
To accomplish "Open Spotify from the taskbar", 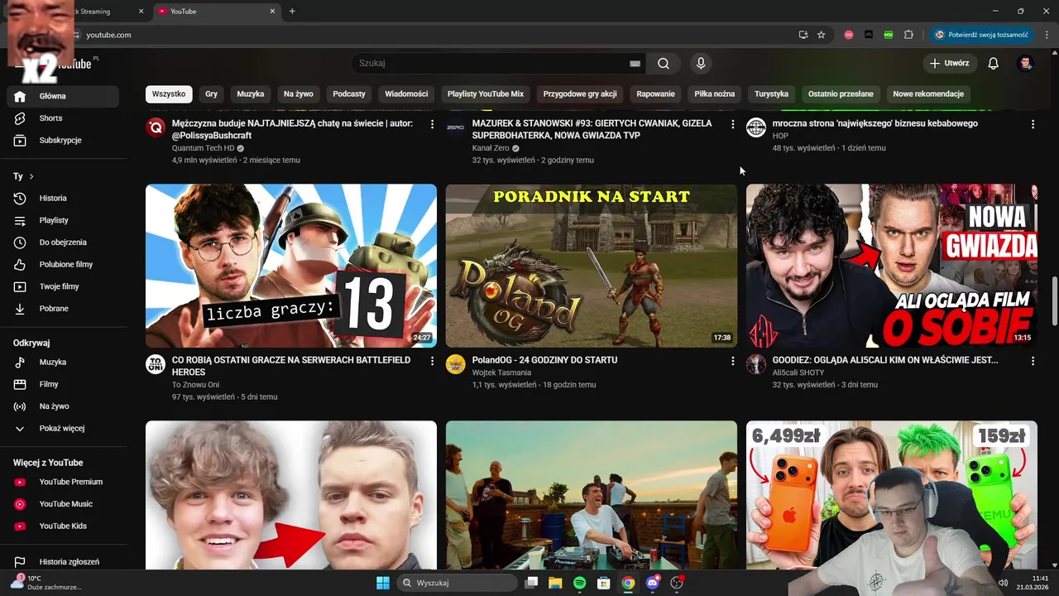I will [579, 583].
